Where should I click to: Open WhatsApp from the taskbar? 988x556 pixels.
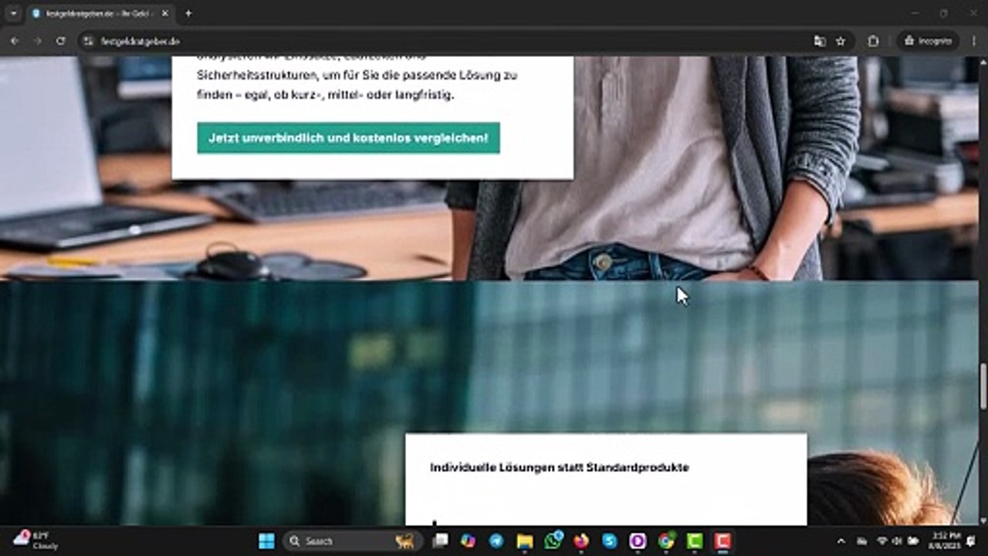coord(553,541)
